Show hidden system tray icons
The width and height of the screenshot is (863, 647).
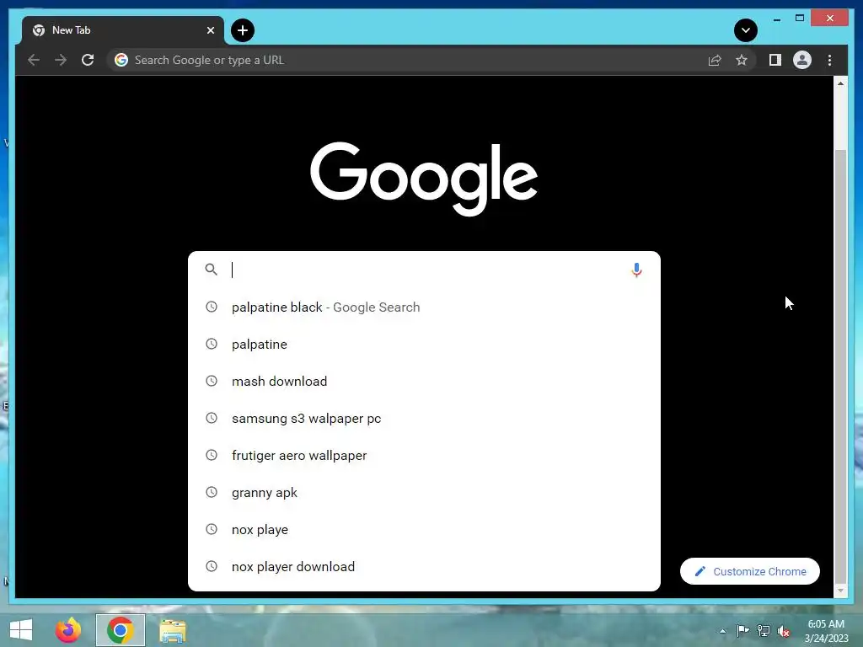pyautogui.click(x=722, y=631)
